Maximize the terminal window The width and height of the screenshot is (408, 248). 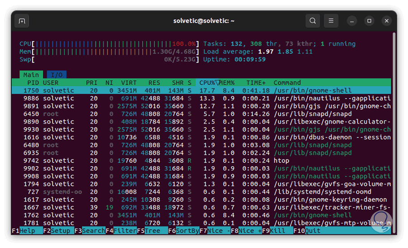[x=369, y=21]
